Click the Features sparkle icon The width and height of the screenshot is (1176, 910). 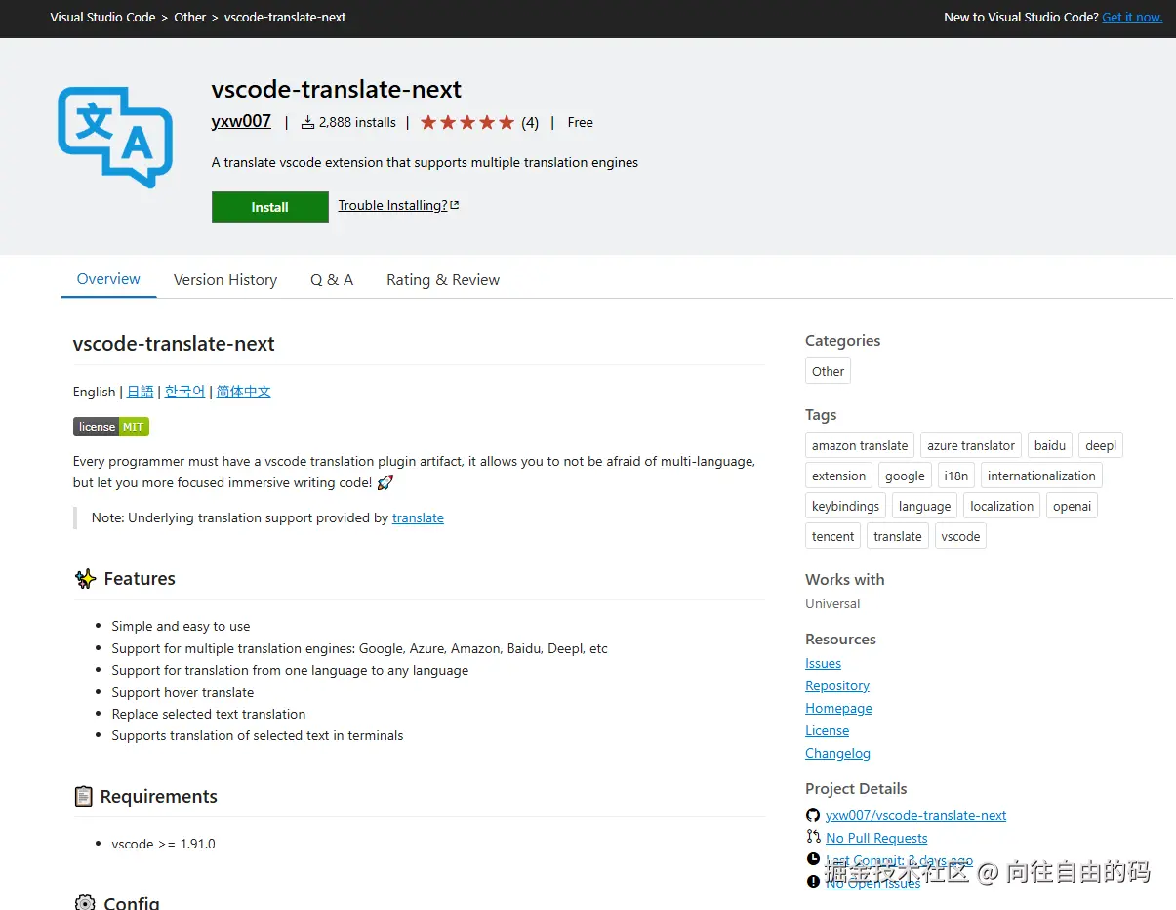pyautogui.click(x=86, y=579)
